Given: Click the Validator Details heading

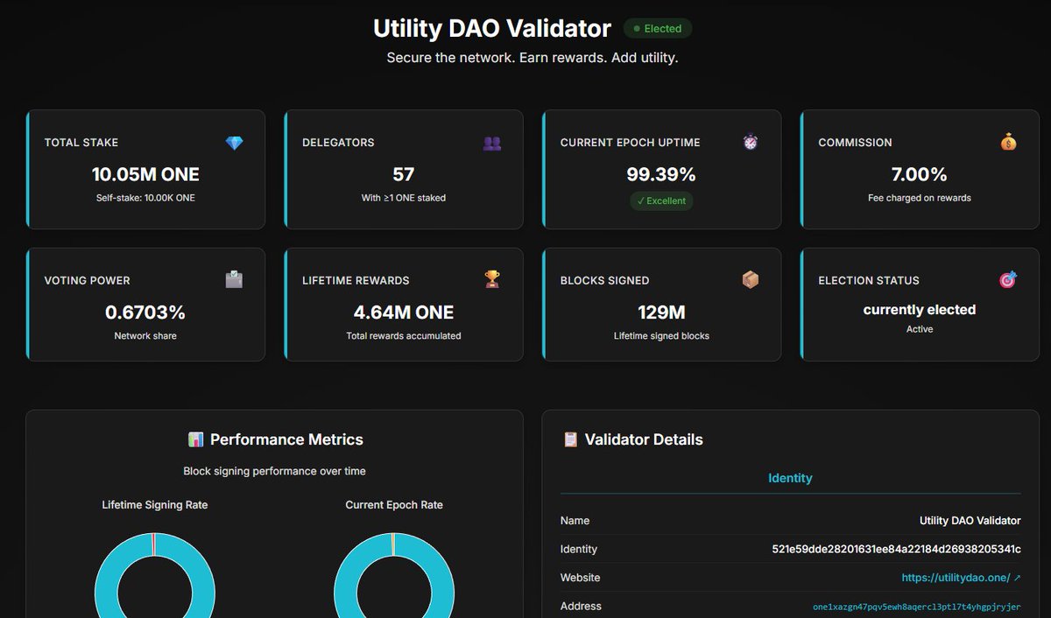Looking at the screenshot, I should [644, 439].
